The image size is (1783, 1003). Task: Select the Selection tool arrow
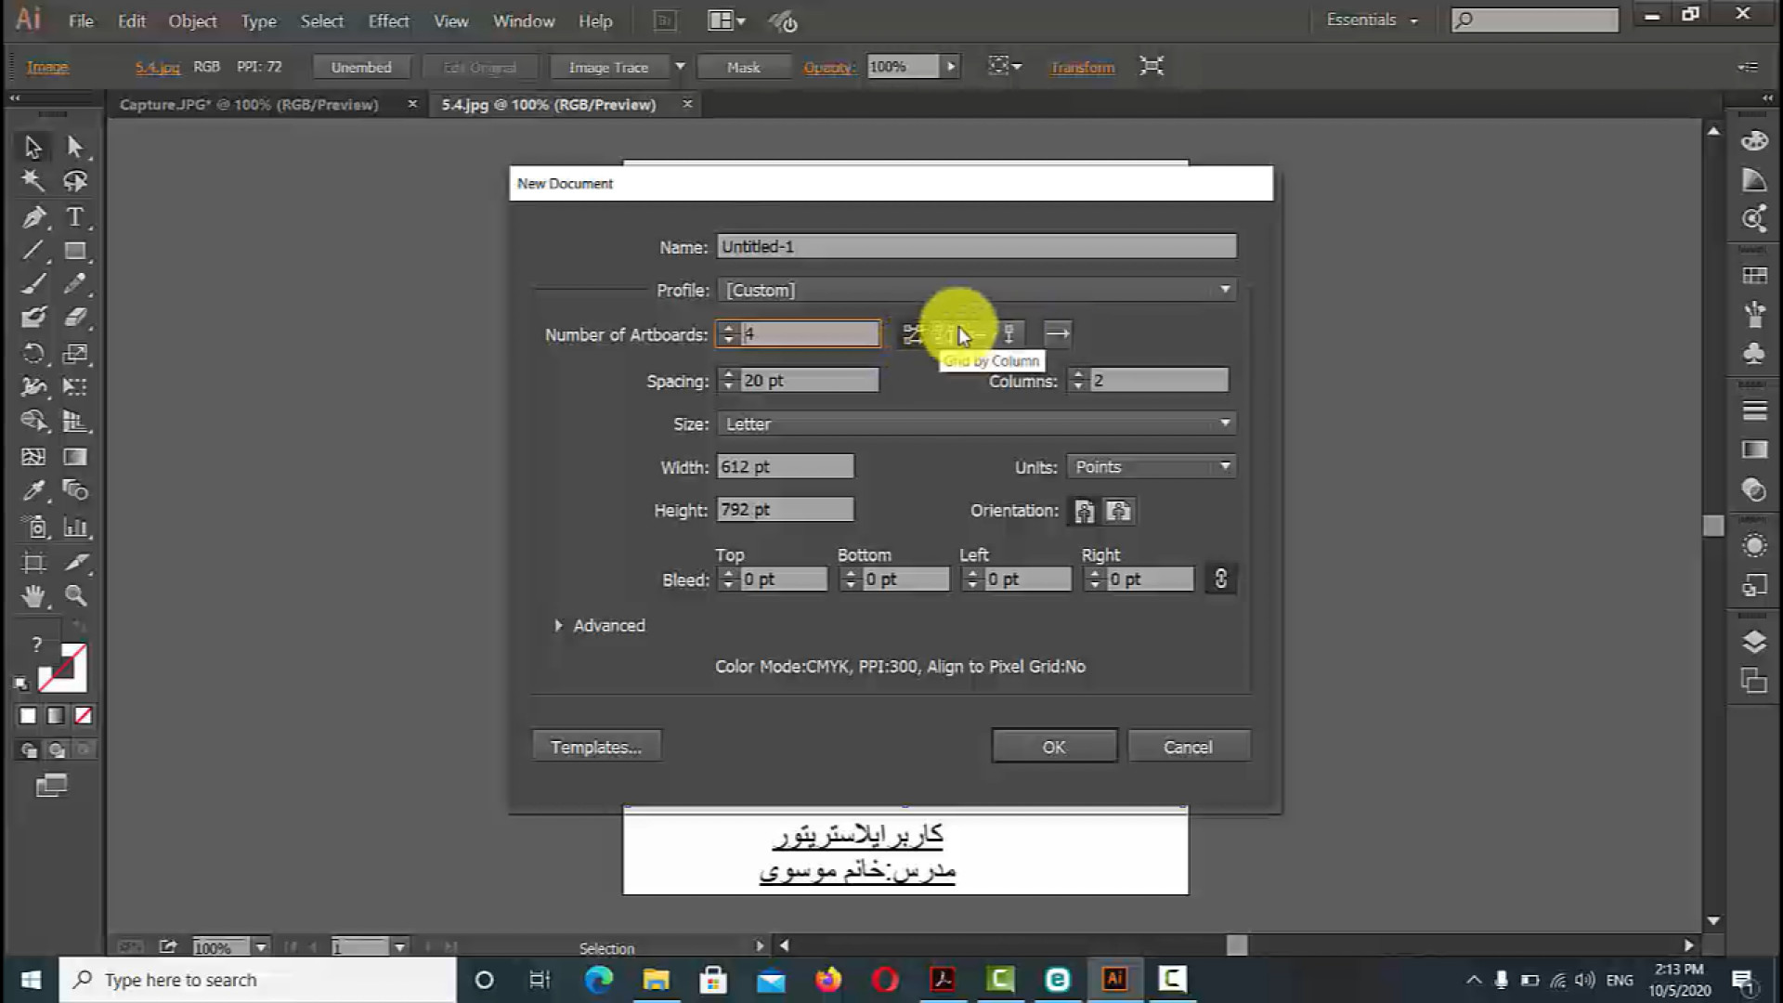(33, 147)
